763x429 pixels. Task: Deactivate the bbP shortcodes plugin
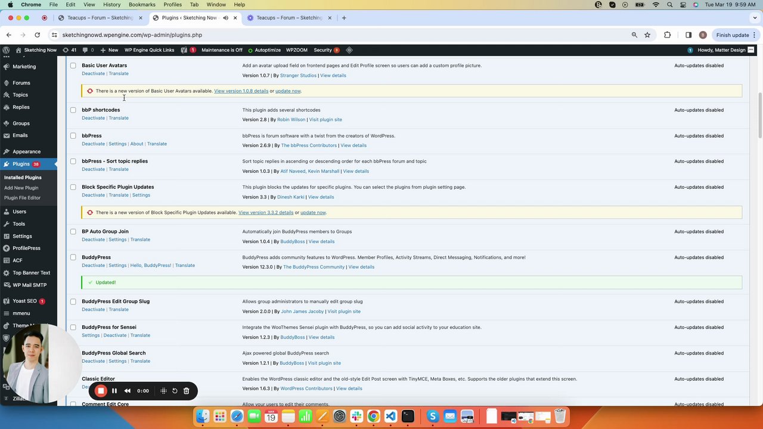93,118
